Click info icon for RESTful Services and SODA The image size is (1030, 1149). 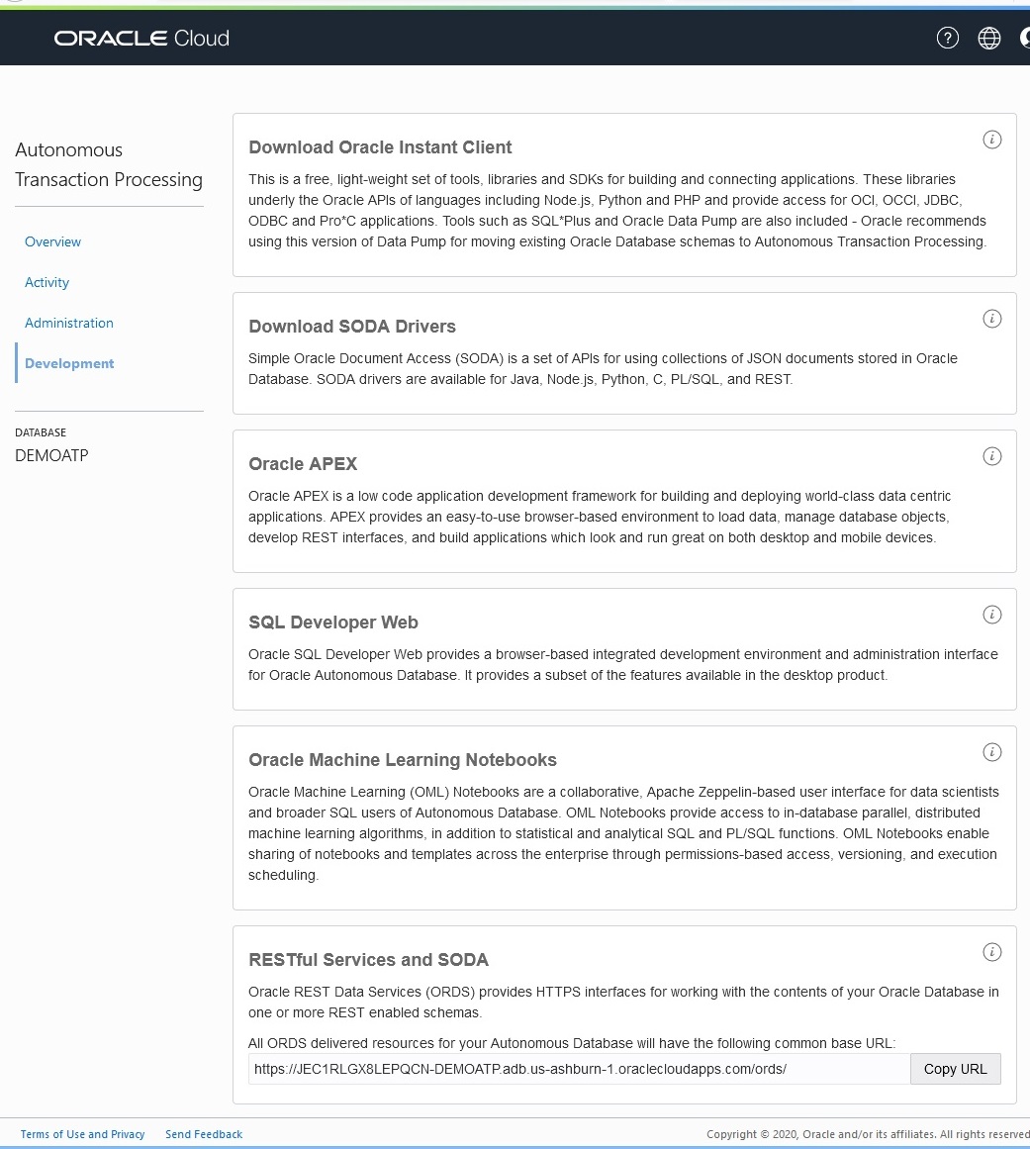tap(991, 952)
